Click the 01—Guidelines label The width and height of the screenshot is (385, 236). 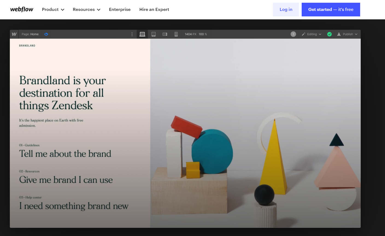click(x=29, y=145)
